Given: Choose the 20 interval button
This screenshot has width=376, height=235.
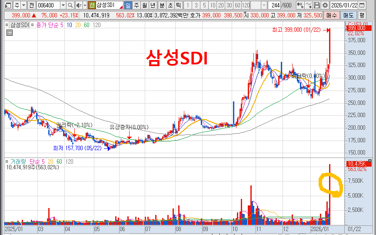Looking at the screenshot, I should pyautogui.click(x=221, y=5).
